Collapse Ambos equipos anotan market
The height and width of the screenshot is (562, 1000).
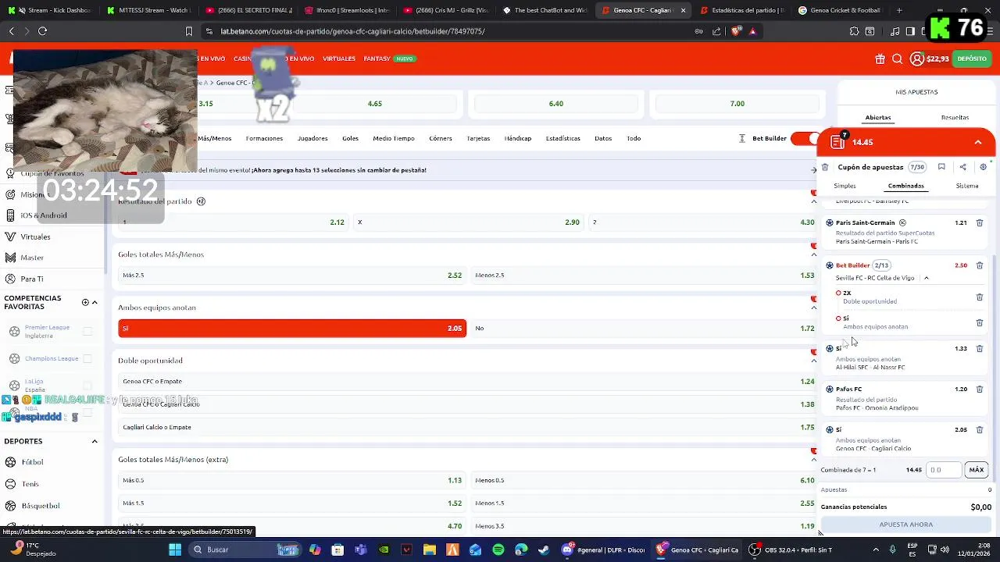(x=813, y=308)
